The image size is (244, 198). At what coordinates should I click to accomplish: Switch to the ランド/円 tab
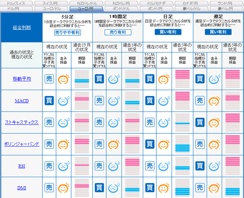coord(226,3)
